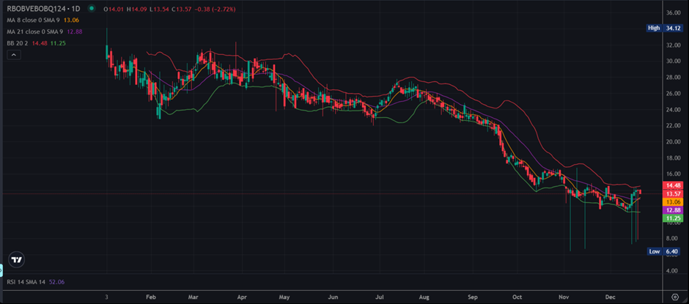This screenshot has height=304, width=689.
Task: Collapse the indicator legend with chevron button
Action: (14, 55)
